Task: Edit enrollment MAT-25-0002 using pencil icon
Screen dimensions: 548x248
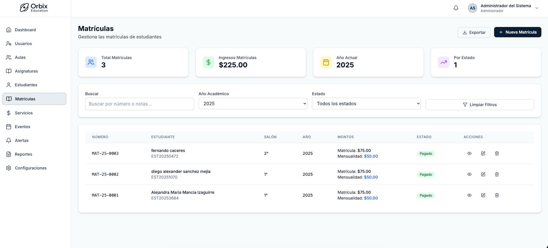Action: coord(483,174)
